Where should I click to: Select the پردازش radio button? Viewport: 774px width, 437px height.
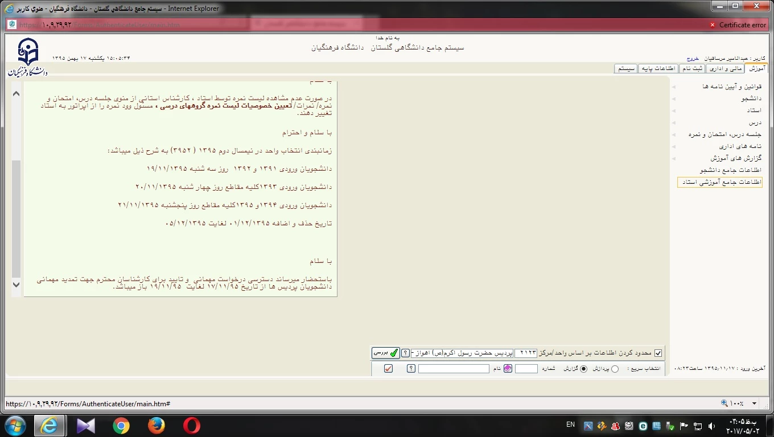click(x=615, y=369)
